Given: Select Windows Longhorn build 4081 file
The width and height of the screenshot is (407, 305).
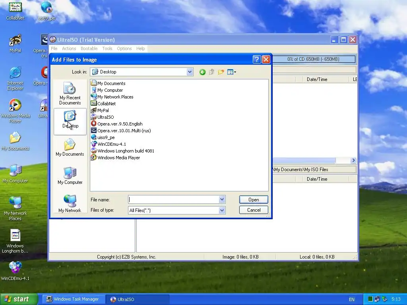Looking at the screenshot, I should 122,151.
